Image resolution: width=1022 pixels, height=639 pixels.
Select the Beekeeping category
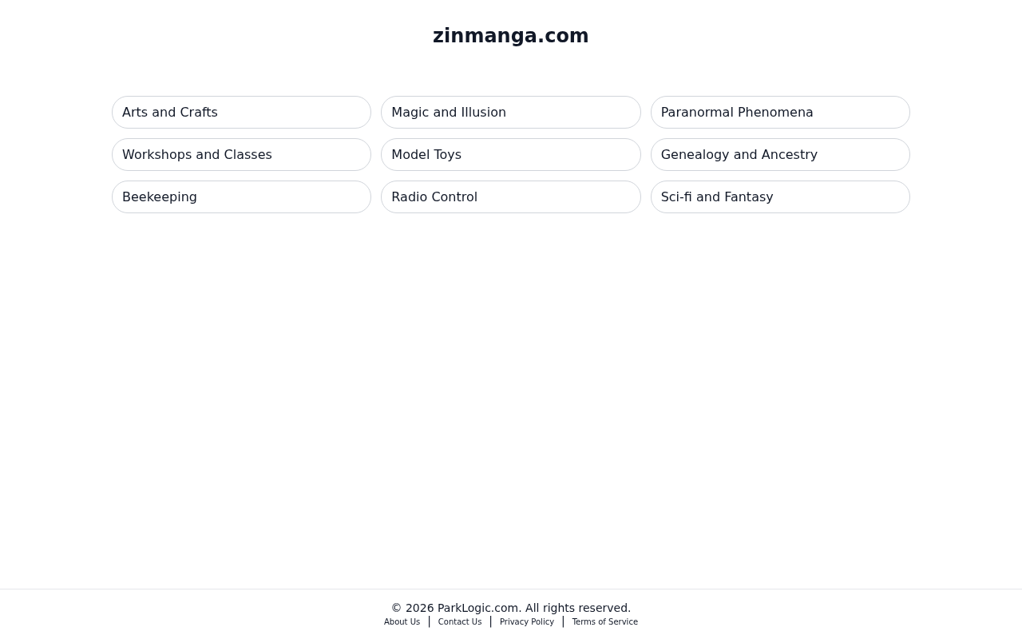click(241, 197)
